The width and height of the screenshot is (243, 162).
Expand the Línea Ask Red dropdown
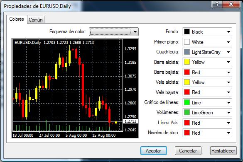coord(207,123)
